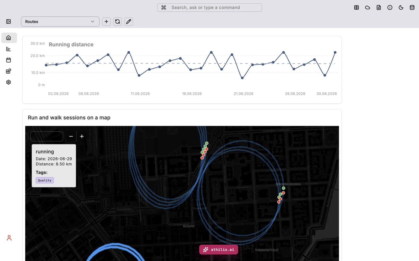Click the Date: 2026-06-29 text in the tooltip
The height and width of the screenshot is (261, 419).
click(54, 159)
